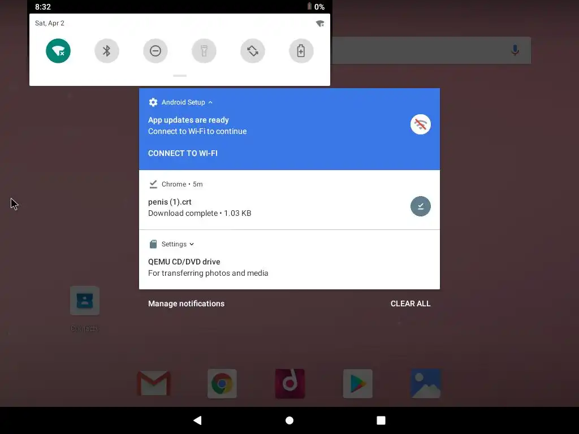The height and width of the screenshot is (434, 579).
Task: Tap CONNECT TO WI-FI action
Action: 183,153
